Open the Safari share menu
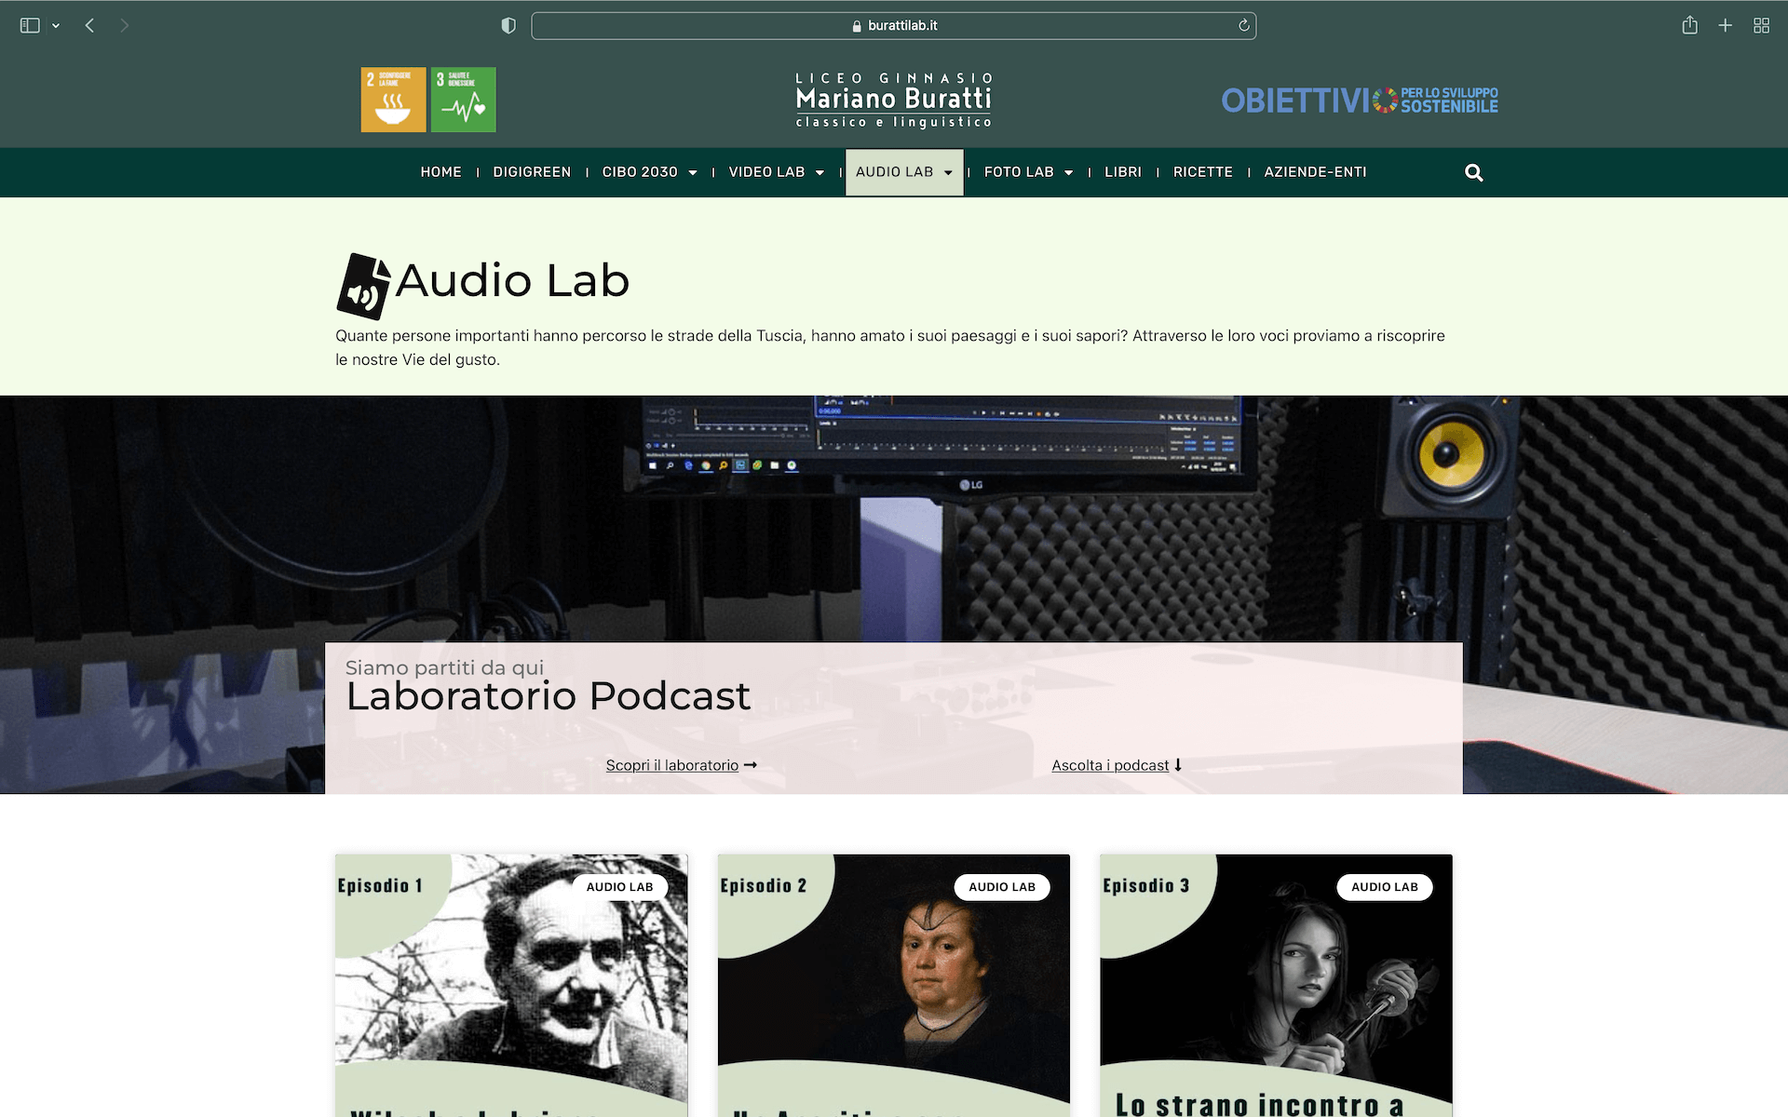 point(1689,25)
